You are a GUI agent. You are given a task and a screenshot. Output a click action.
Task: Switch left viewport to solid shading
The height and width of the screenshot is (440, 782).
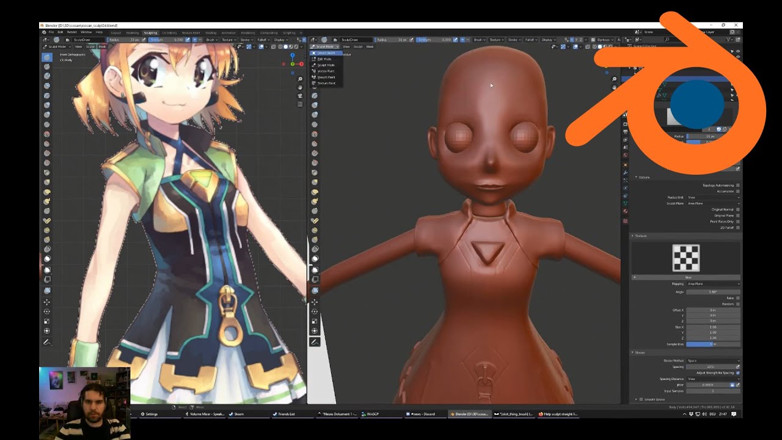(286, 46)
